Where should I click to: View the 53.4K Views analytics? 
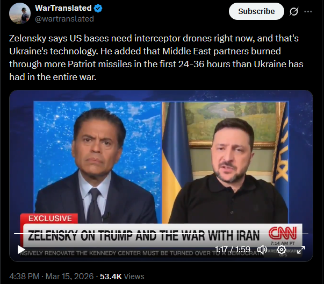[x=122, y=276]
